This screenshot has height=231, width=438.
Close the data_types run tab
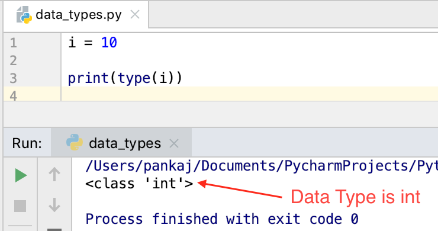(x=174, y=143)
